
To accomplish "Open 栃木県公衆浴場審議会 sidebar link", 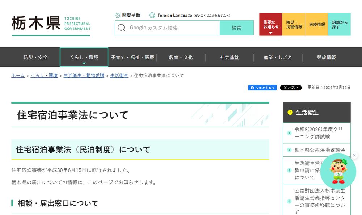I will click(x=320, y=150).
